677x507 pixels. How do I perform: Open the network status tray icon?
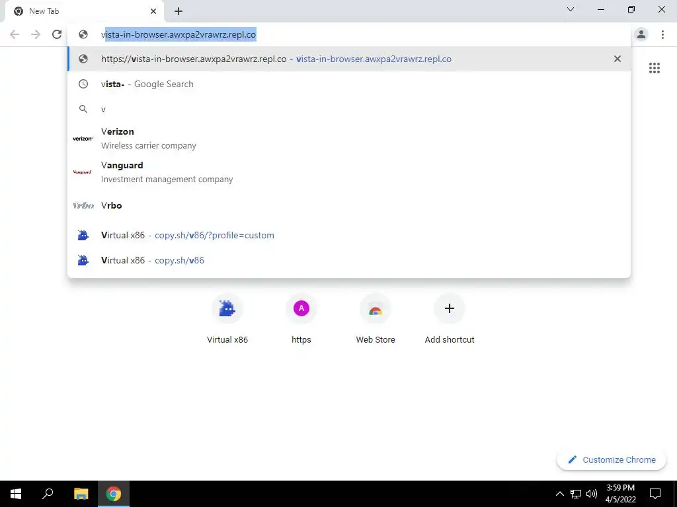tap(576, 494)
